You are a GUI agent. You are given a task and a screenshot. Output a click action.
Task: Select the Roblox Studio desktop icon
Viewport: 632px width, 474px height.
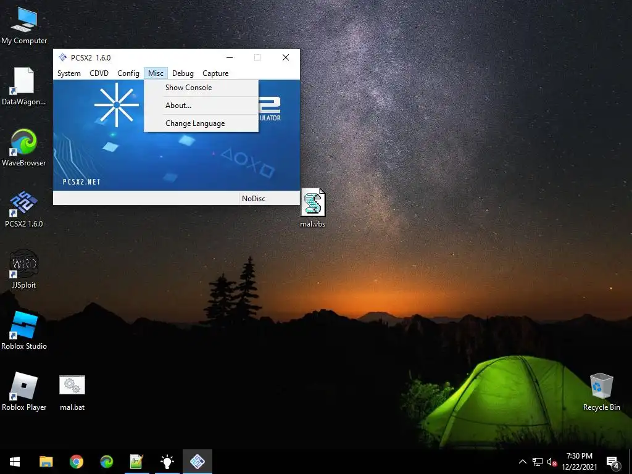pyautogui.click(x=24, y=331)
